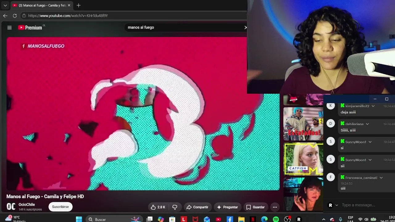Open more actions three-dot menu under video
Image resolution: width=395 pixels, height=222 pixels.
coord(275,207)
